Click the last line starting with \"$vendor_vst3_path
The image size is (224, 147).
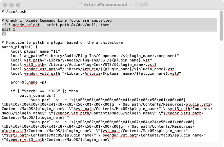pyautogui.click(x=58, y=140)
